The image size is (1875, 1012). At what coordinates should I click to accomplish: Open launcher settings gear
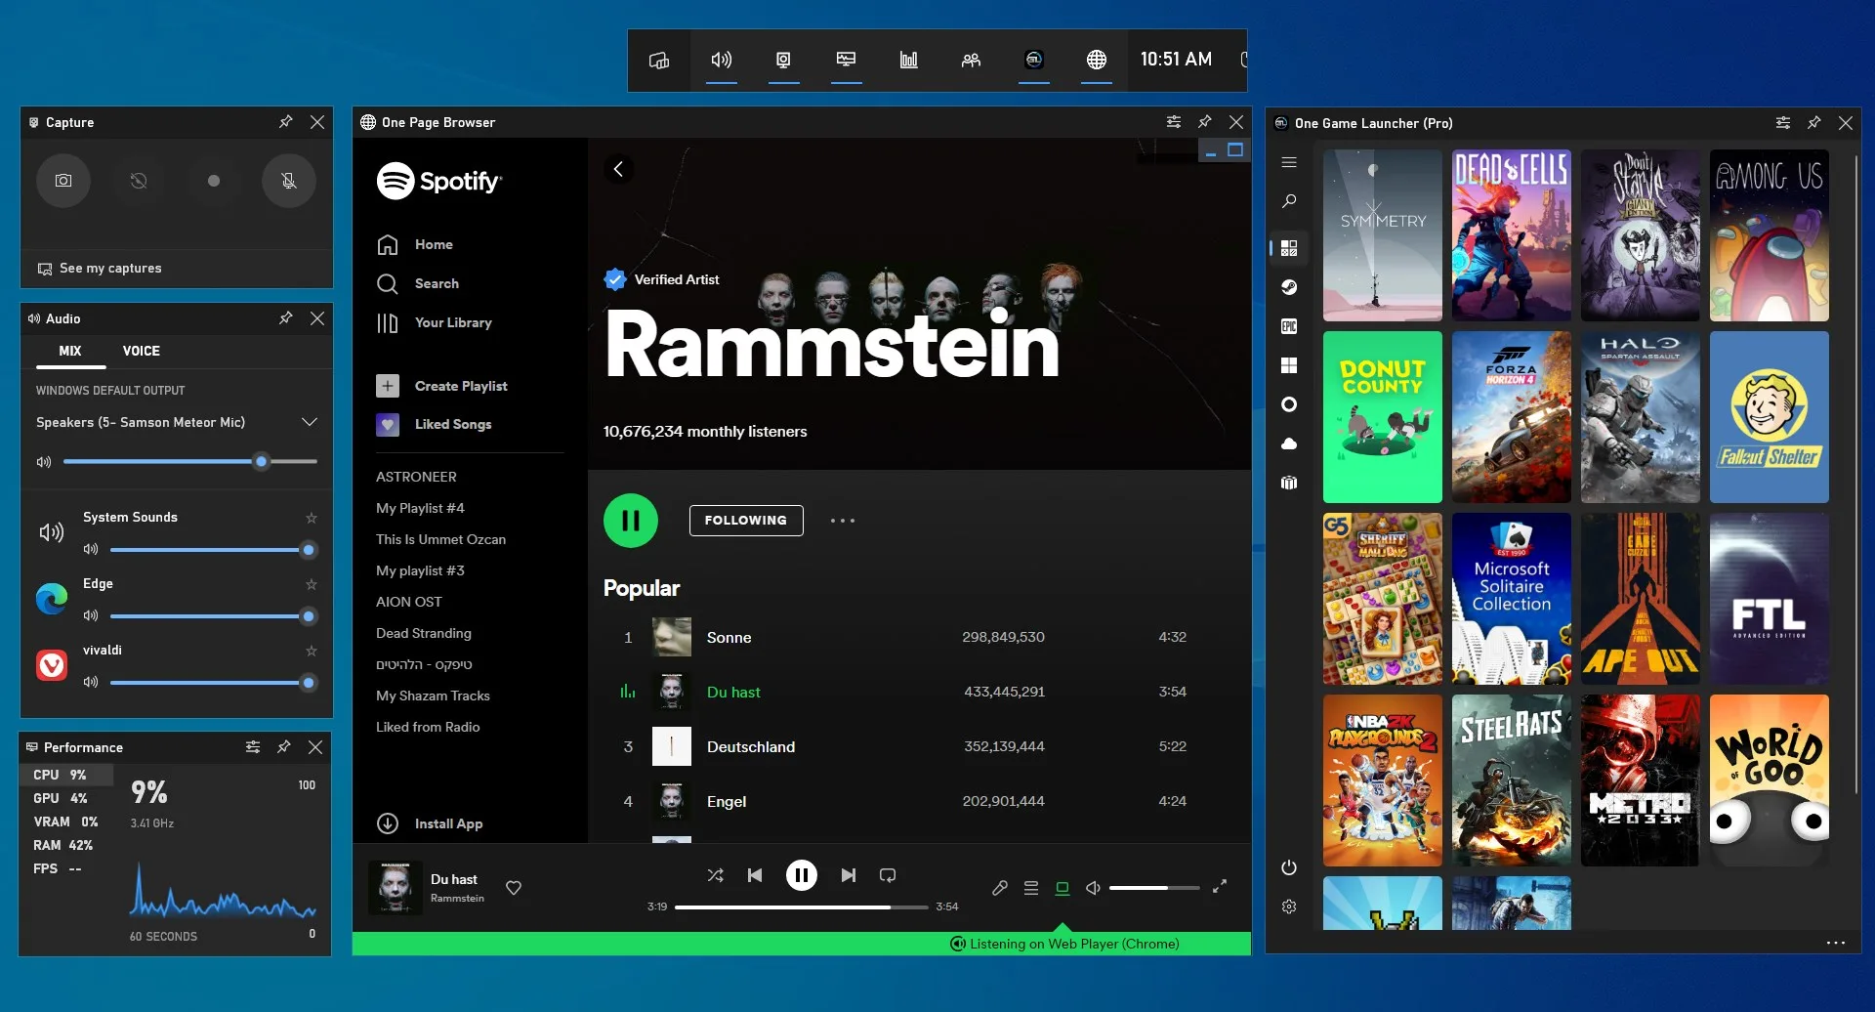(1289, 907)
